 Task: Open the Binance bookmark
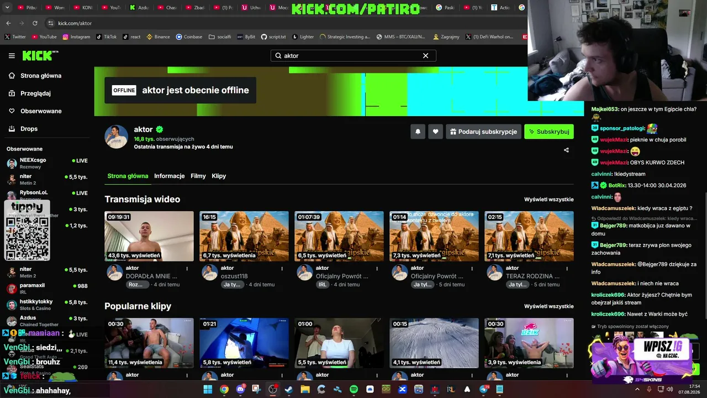tap(158, 37)
